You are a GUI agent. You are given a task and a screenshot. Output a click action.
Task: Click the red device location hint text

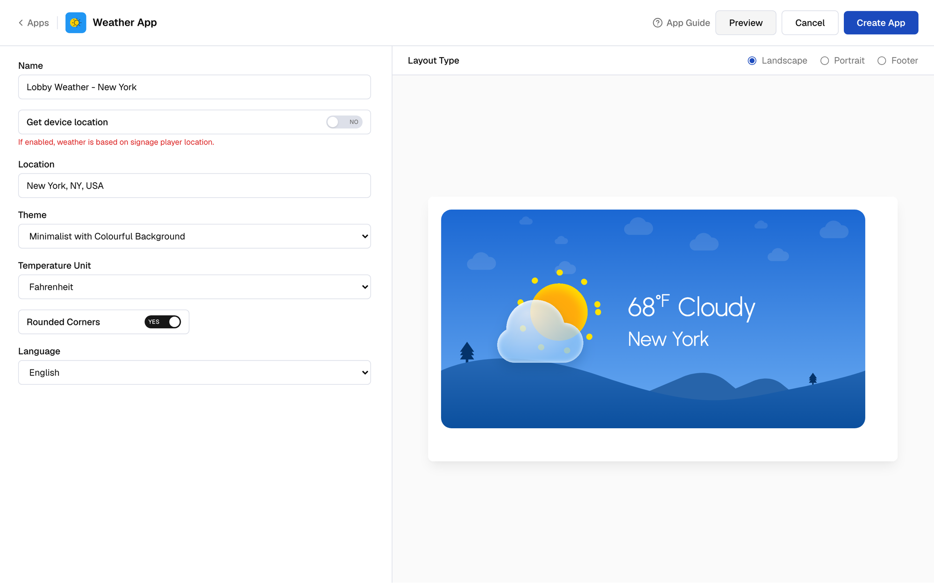[x=116, y=142]
